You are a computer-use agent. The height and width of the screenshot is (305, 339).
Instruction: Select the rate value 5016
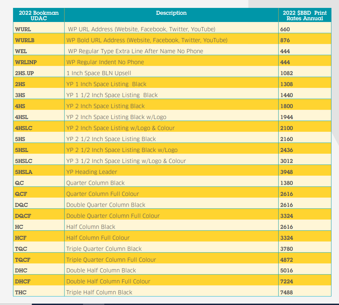click(x=287, y=270)
